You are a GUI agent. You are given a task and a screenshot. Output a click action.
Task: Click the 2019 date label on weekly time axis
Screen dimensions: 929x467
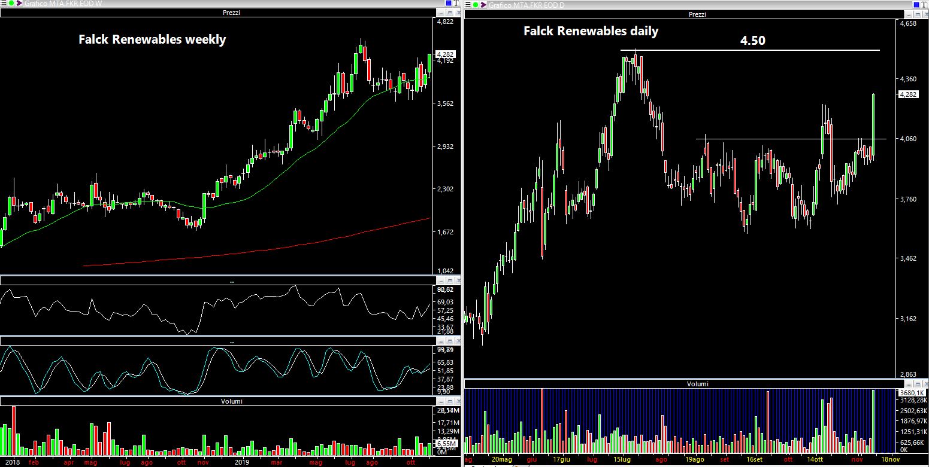click(242, 463)
